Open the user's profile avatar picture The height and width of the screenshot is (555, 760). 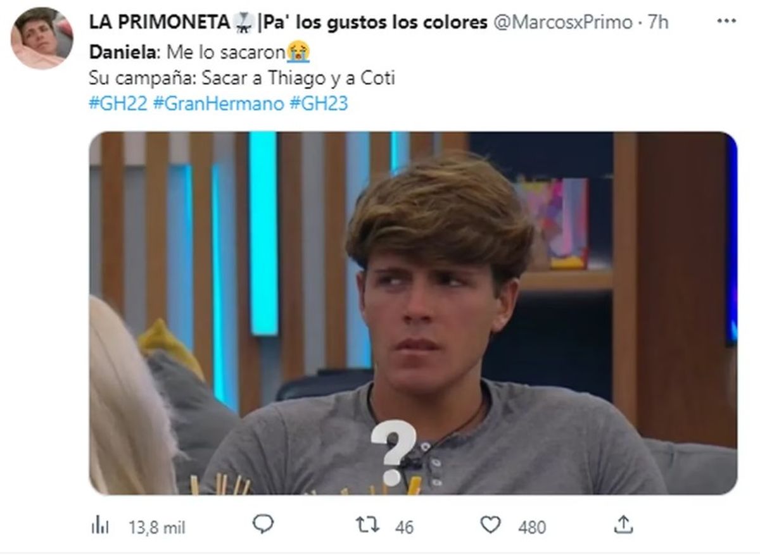[x=41, y=38]
